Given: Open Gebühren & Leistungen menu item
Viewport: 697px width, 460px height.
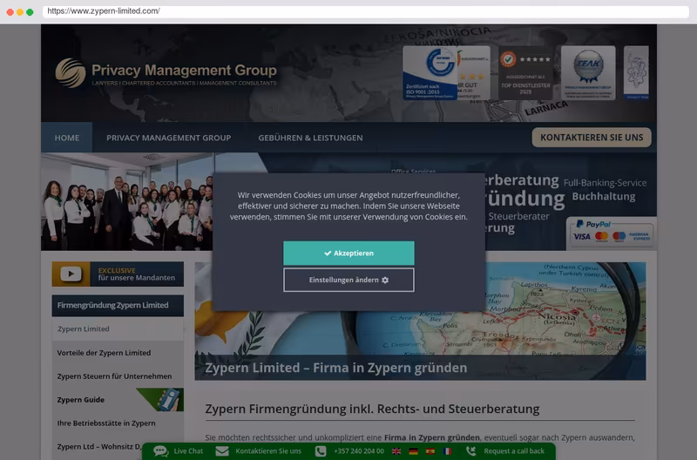Looking at the screenshot, I should click(x=310, y=138).
